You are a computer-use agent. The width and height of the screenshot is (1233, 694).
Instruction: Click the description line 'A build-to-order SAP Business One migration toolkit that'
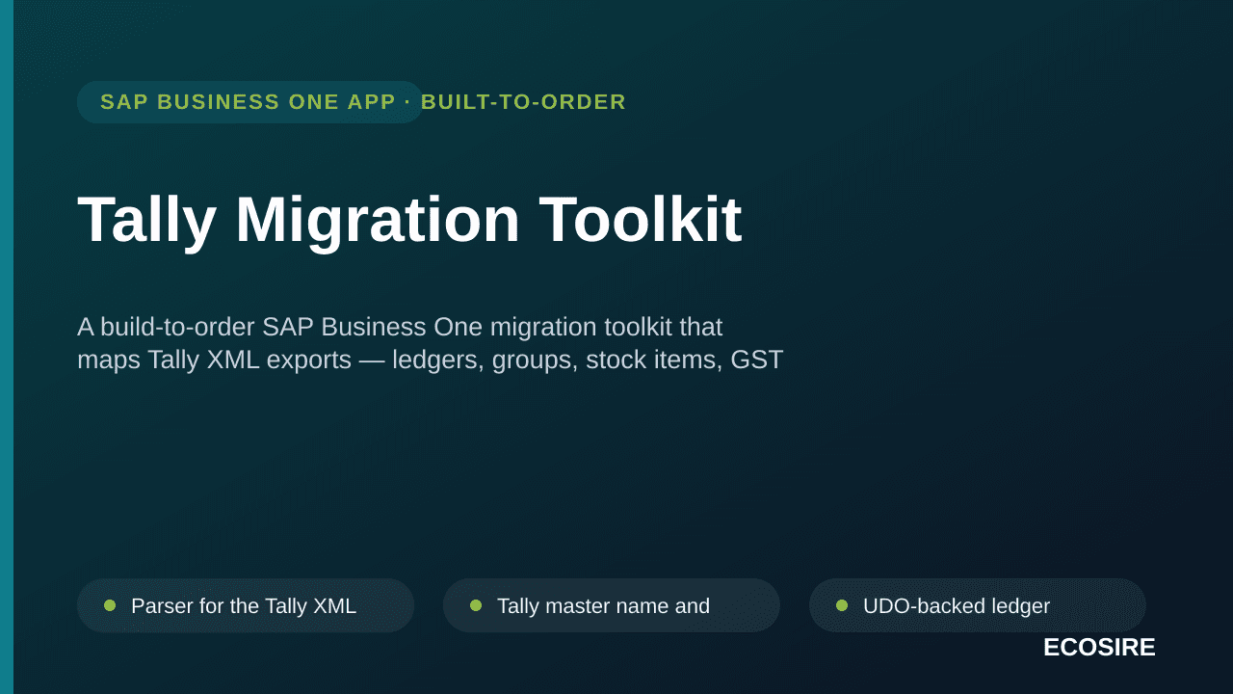(400, 327)
